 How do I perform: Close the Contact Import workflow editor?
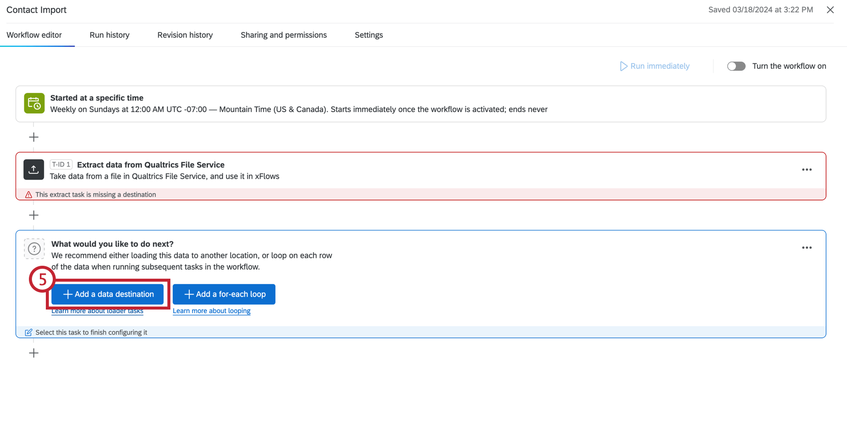coord(830,10)
